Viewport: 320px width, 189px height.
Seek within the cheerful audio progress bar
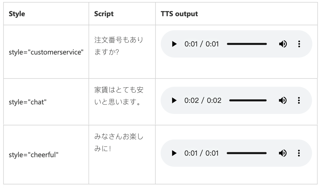(x=247, y=153)
